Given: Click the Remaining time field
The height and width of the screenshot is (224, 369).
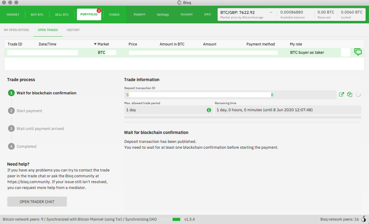Looking at the screenshot, I should pyautogui.click(x=288, y=110).
